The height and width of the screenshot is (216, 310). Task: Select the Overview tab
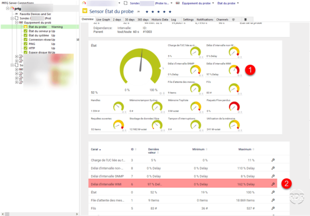[87, 19]
